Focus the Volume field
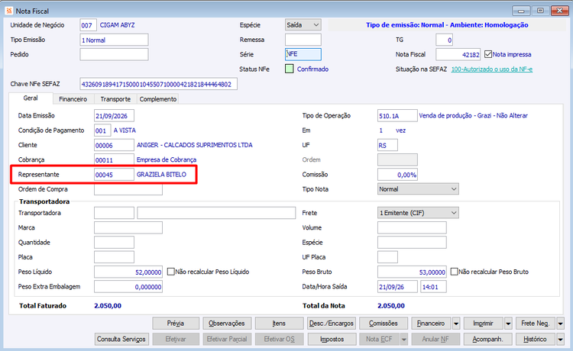The image size is (573, 351). tap(412, 227)
